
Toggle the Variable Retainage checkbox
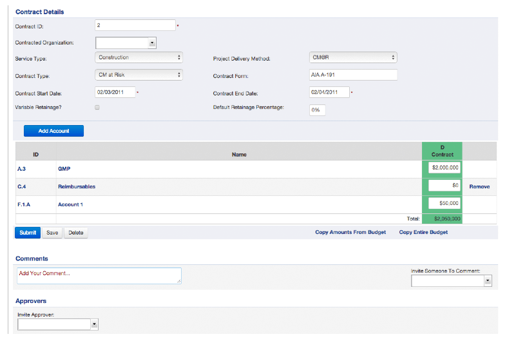(x=97, y=108)
